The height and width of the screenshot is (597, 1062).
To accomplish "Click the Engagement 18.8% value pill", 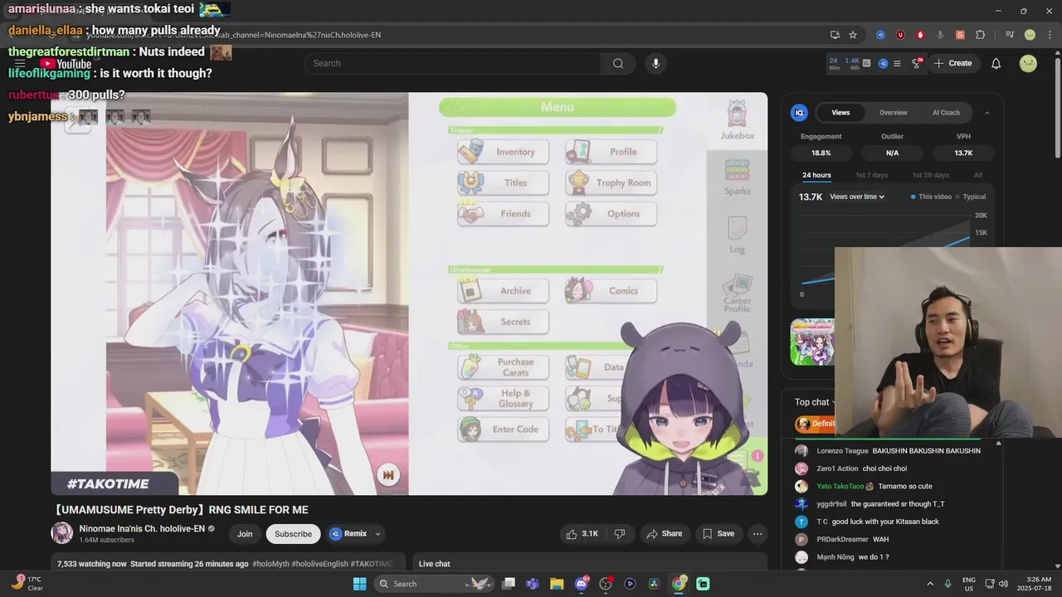I will pyautogui.click(x=821, y=153).
